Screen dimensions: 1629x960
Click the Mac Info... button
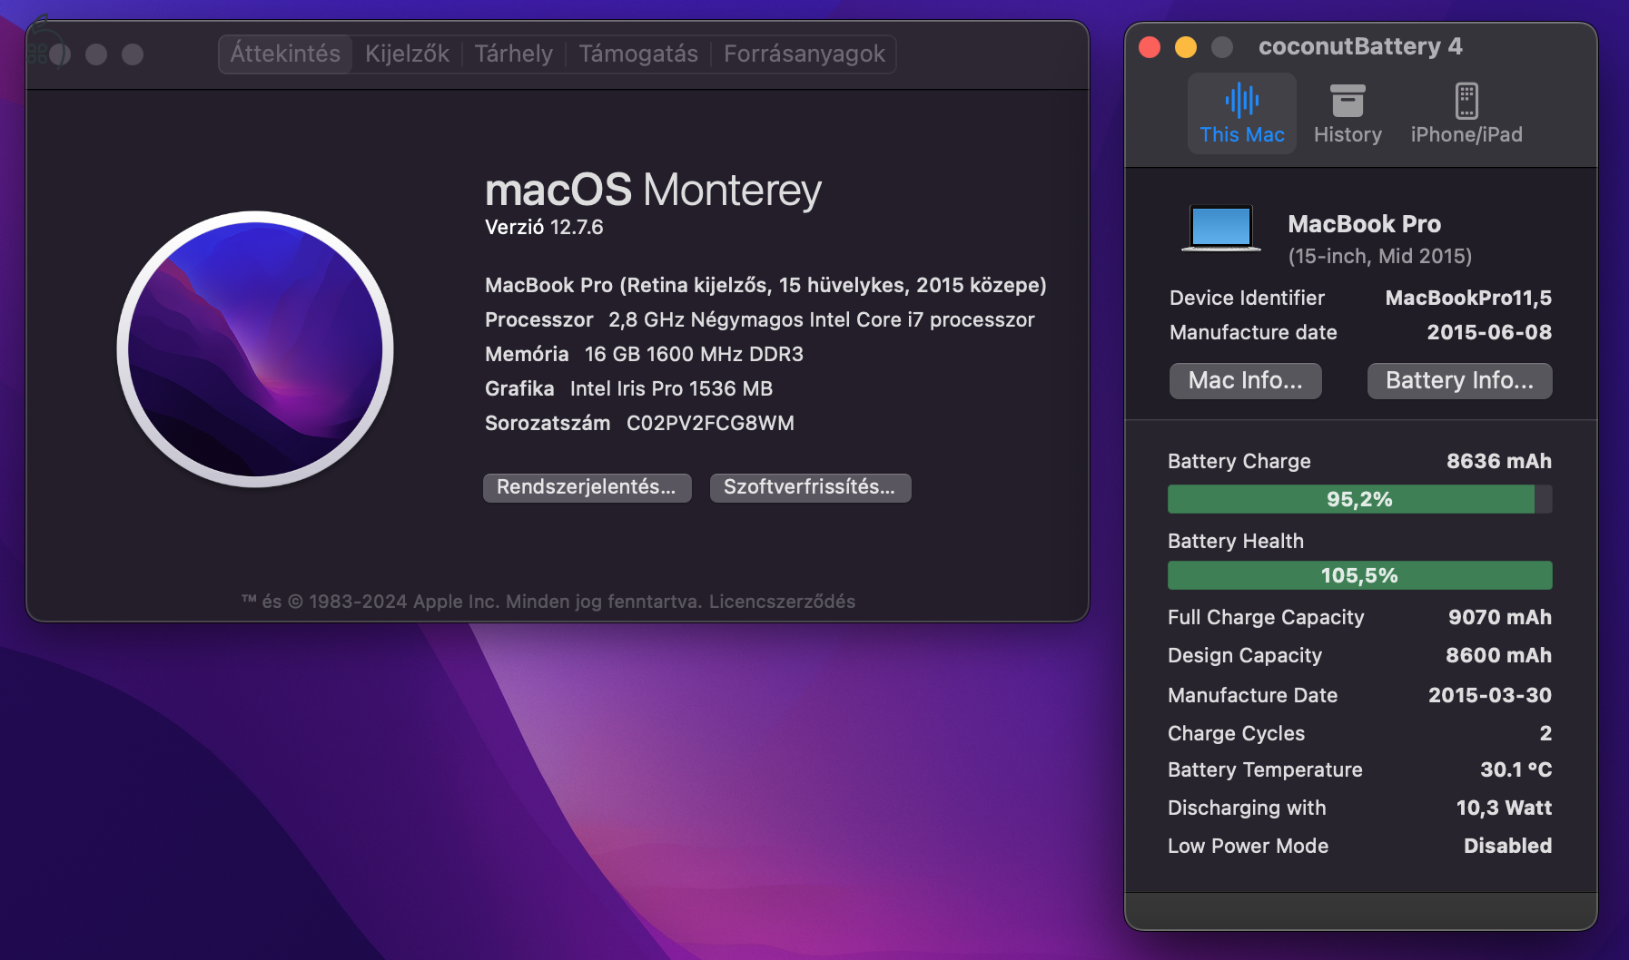1245,380
